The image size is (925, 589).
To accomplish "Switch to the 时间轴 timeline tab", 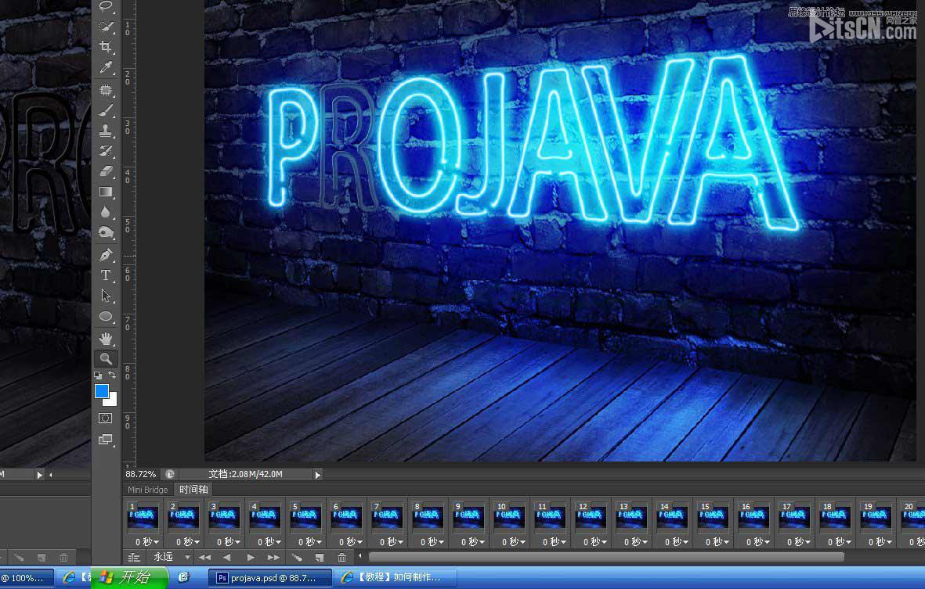I will tap(193, 489).
